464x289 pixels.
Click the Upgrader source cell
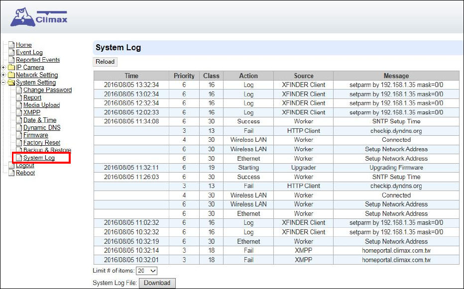pos(304,168)
